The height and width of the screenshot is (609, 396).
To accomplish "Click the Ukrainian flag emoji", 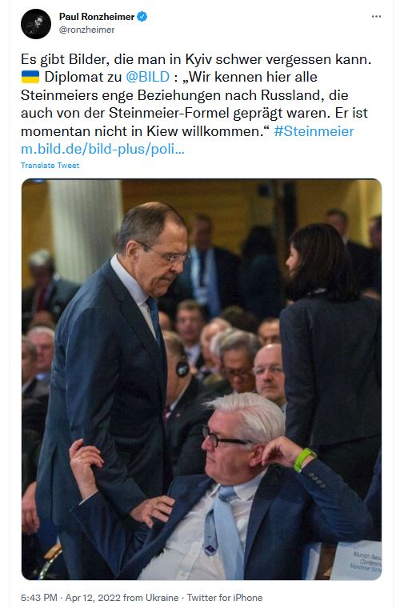I will click(30, 77).
